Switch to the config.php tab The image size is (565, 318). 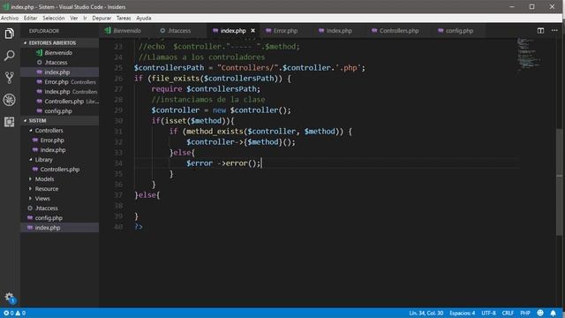point(456,31)
